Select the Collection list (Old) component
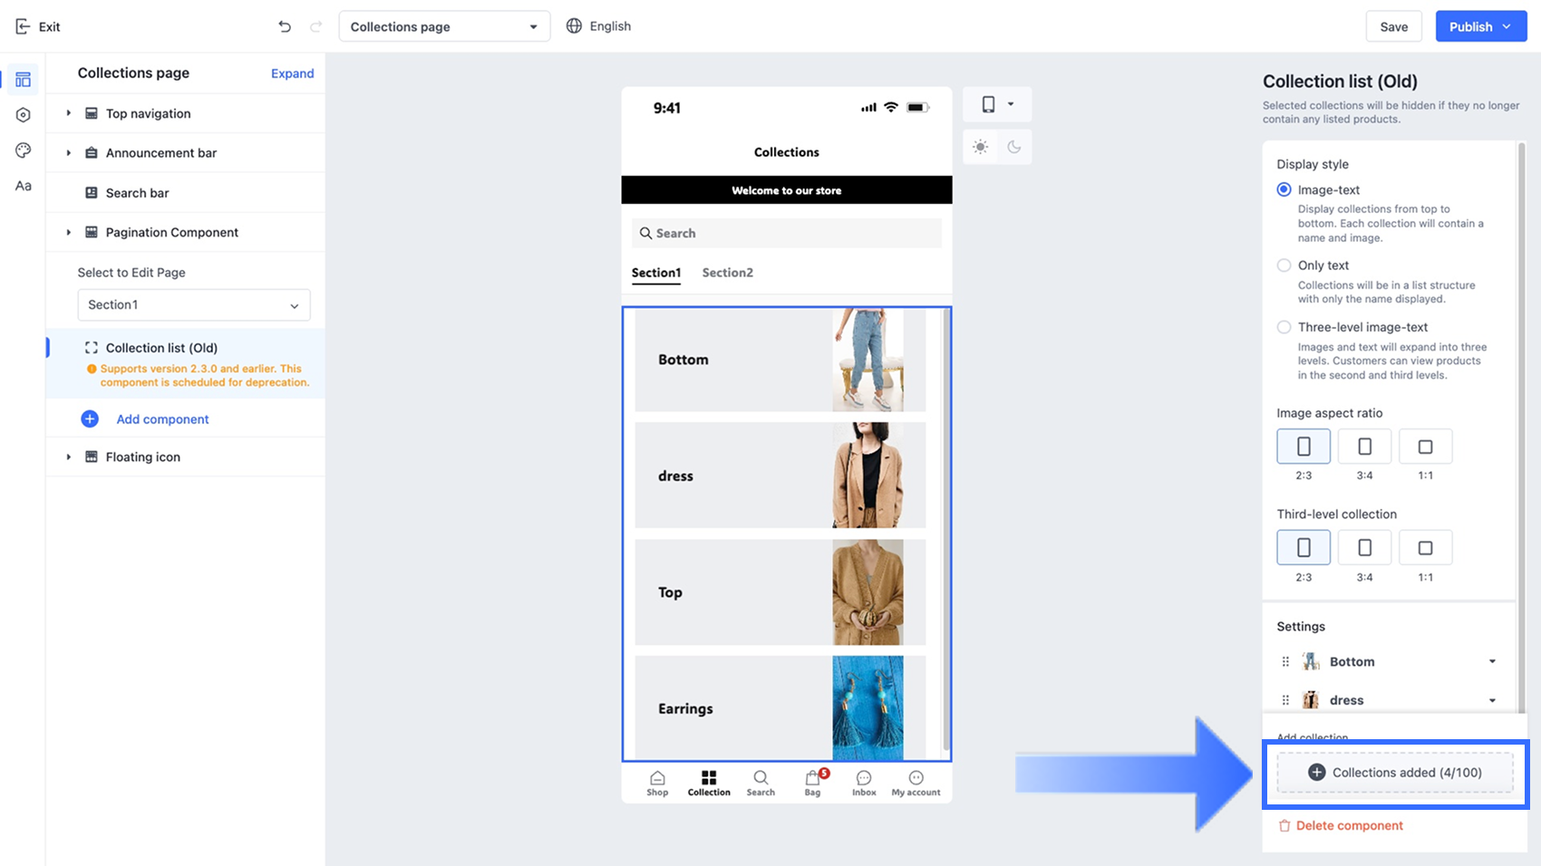 (x=186, y=363)
